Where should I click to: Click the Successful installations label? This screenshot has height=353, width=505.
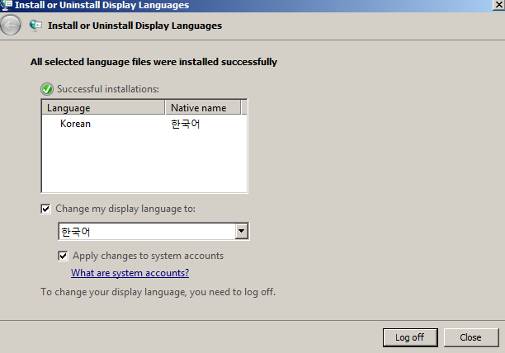point(108,89)
